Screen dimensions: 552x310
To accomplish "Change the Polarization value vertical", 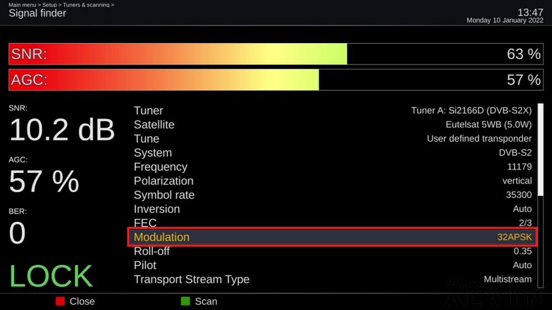I will coord(332,181).
